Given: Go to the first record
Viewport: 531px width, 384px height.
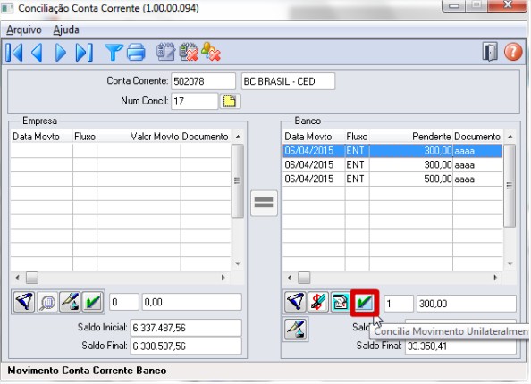Looking at the screenshot, I should 14,53.
